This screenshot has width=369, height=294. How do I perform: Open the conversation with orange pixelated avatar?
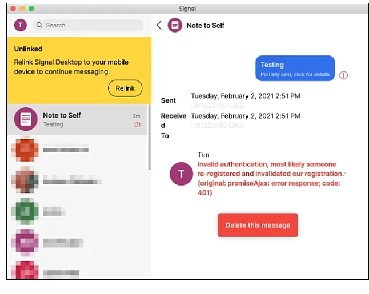click(x=78, y=150)
